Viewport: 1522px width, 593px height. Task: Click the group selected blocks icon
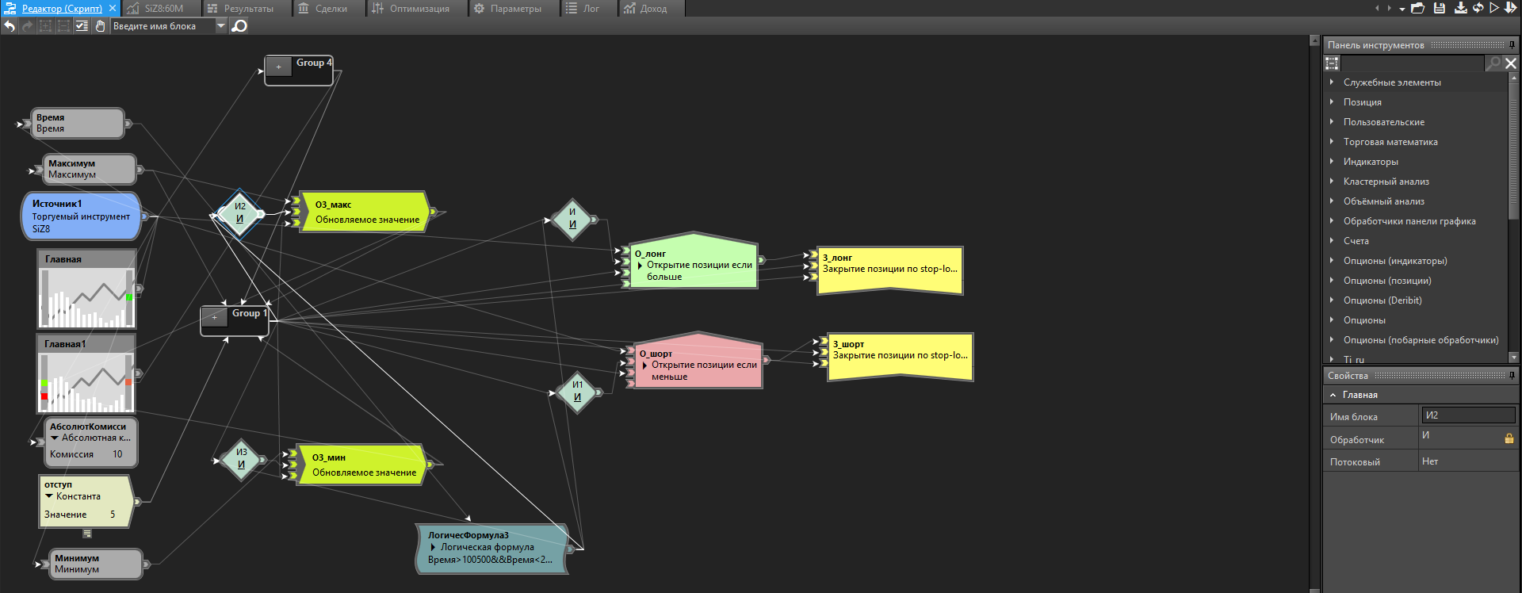point(45,26)
